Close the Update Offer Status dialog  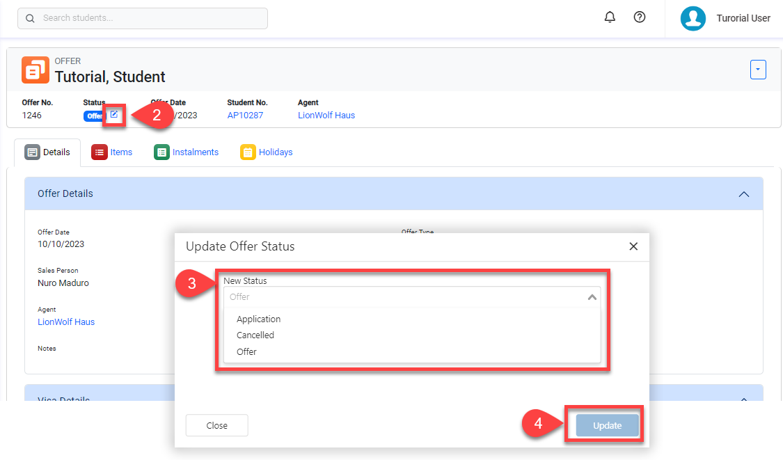(x=633, y=246)
